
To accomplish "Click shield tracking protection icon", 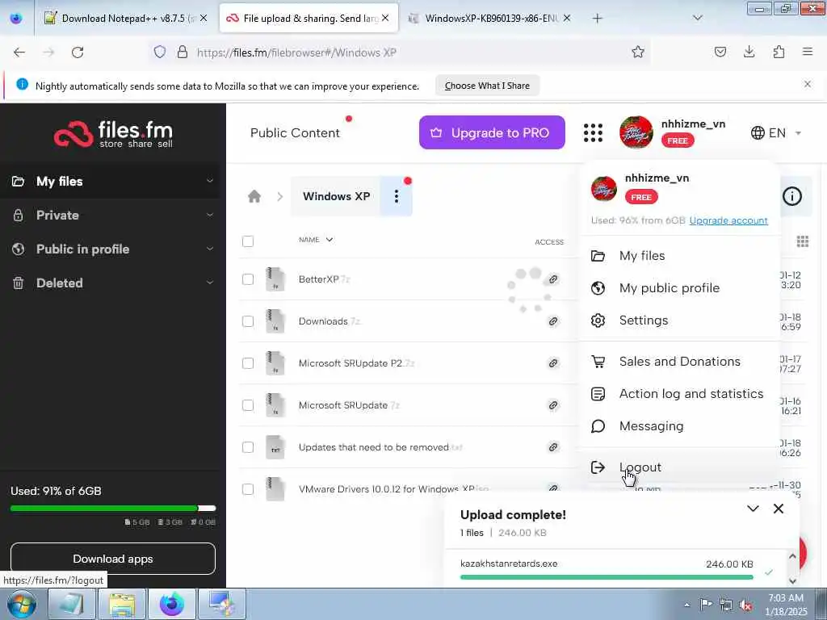I will tap(160, 52).
